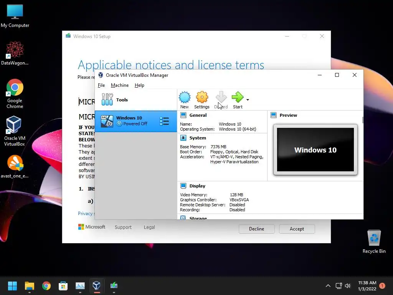The height and width of the screenshot is (295, 393).
Task: Click the Preview panel icon
Action: click(x=273, y=115)
